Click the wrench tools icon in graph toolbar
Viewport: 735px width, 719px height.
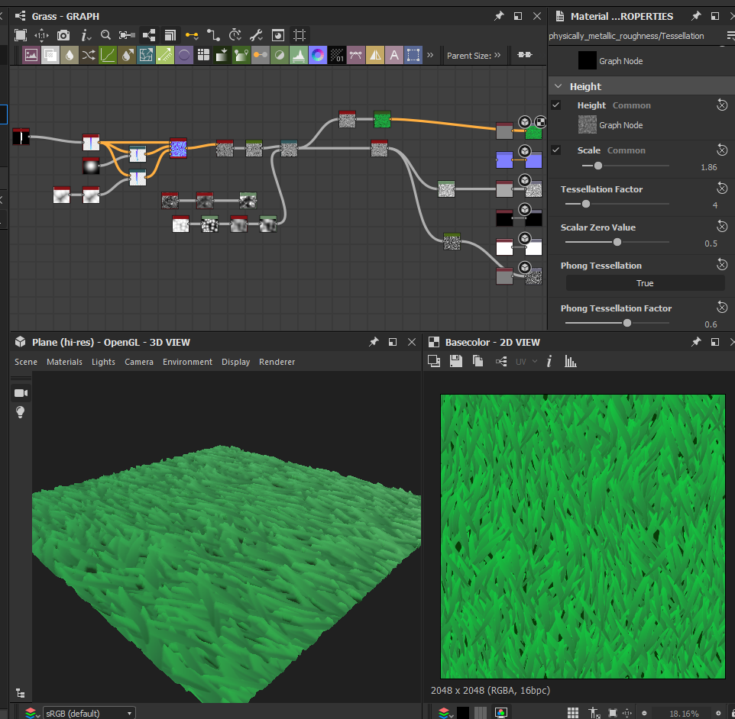[257, 35]
